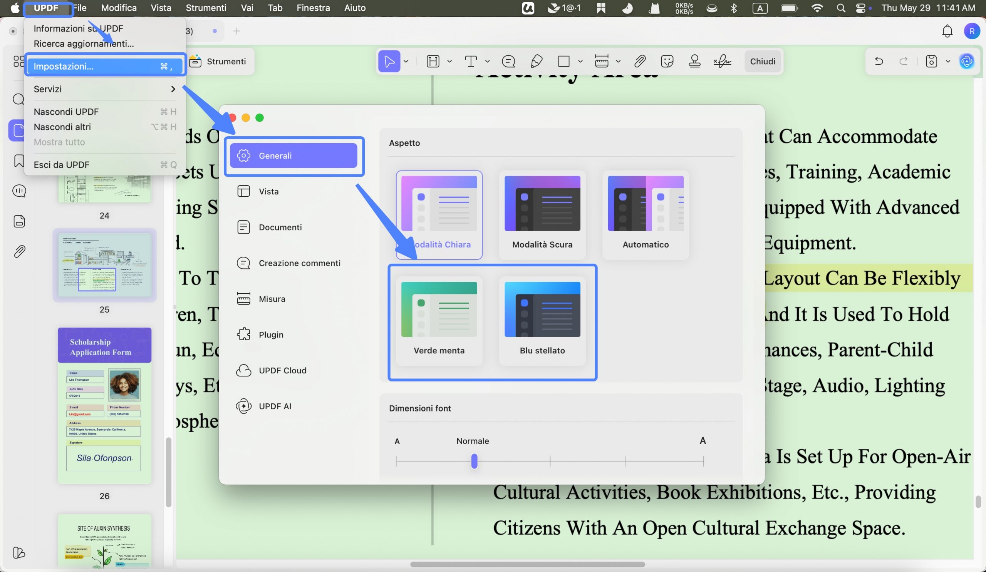This screenshot has height=572, width=986.
Task: Open UPDF AI settings section
Action: point(293,406)
